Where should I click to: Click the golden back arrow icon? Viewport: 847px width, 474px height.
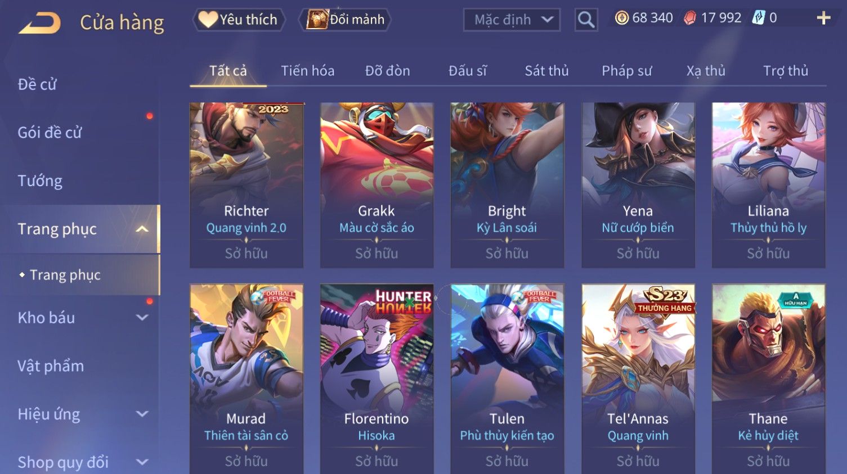[39, 23]
